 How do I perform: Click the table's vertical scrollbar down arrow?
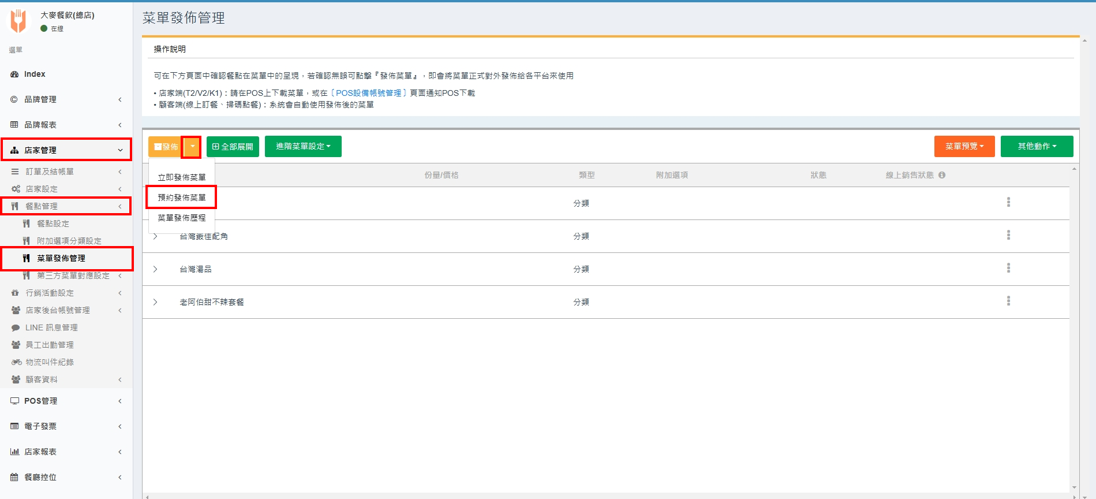click(x=1074, y=487)
